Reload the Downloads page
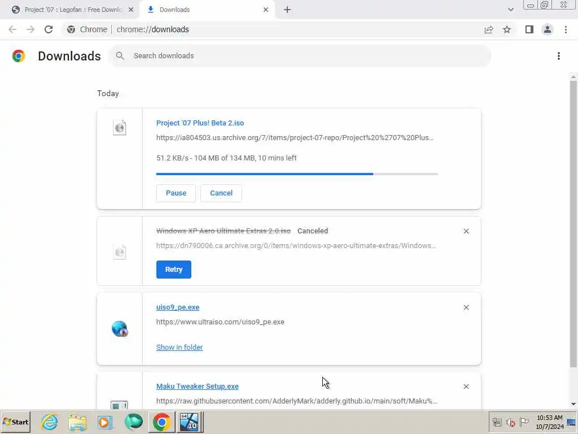Viewport: 578px width, 434px height. pyautogui.click(x=49, y=29)
